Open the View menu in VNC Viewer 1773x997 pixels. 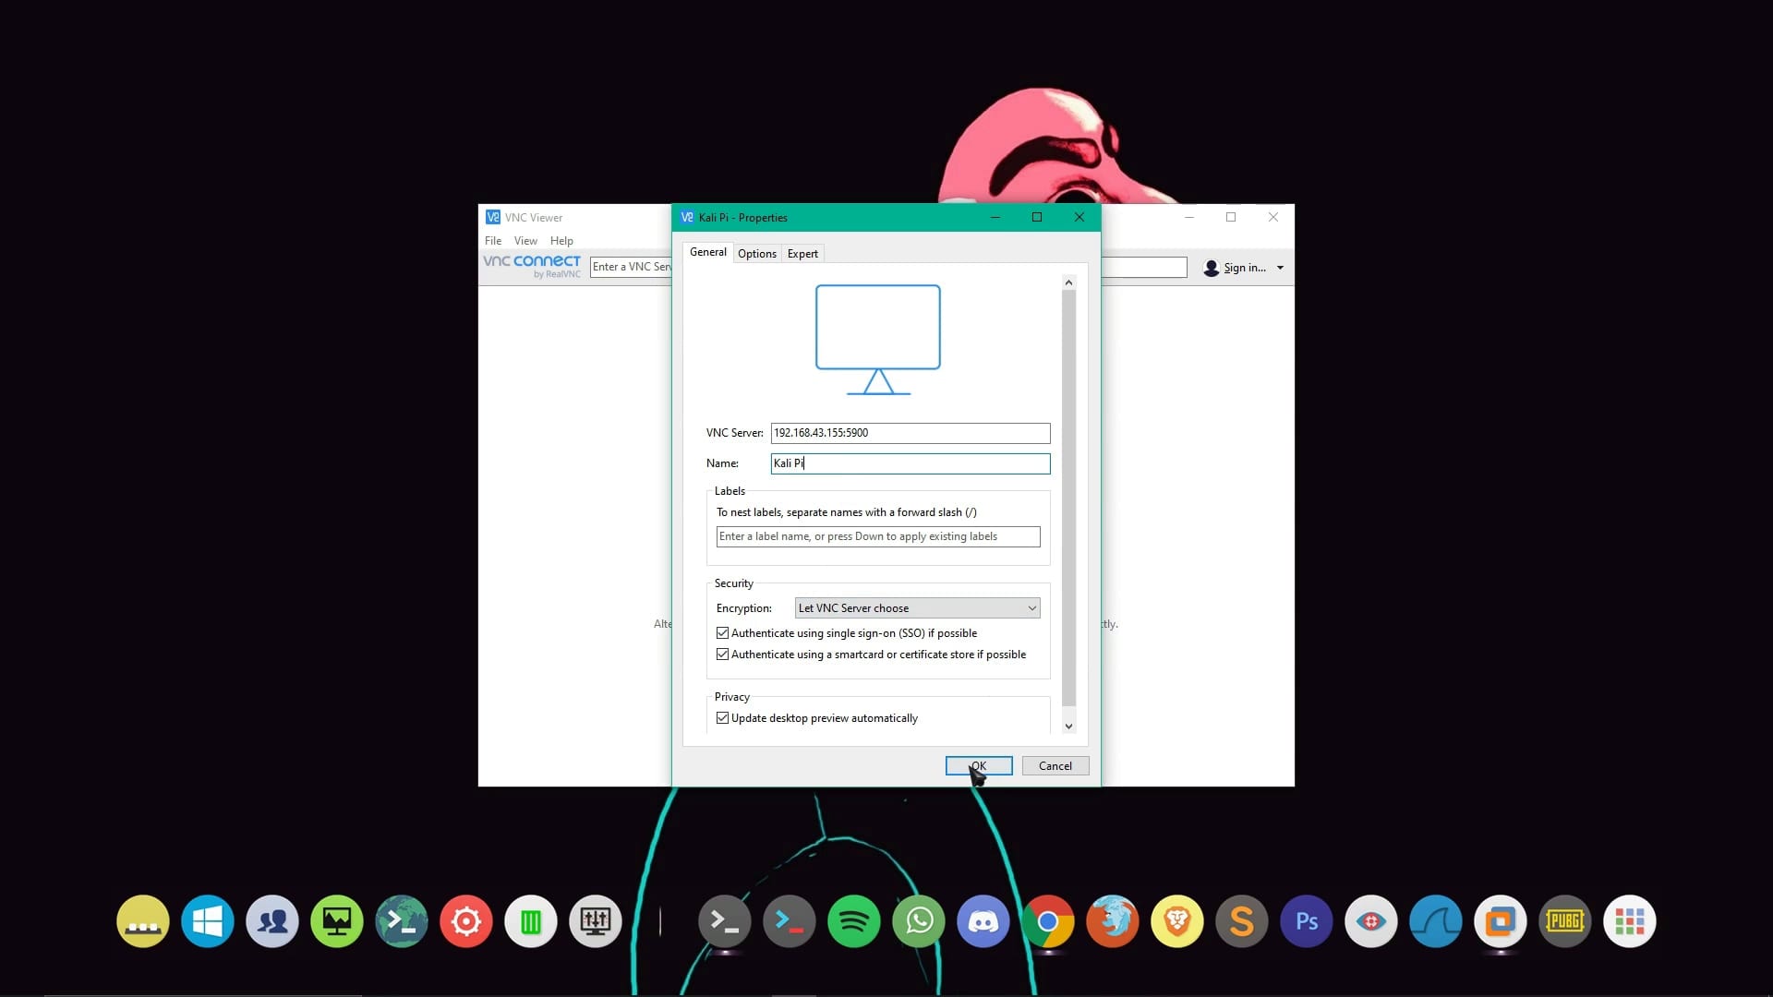point(525,241)
